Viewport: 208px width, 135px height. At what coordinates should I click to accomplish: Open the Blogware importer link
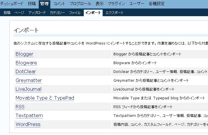[26, 63]
